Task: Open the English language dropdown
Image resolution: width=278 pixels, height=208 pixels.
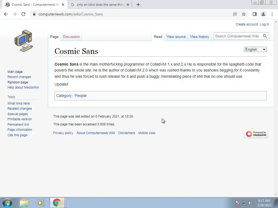Action: tap(255, 49)
